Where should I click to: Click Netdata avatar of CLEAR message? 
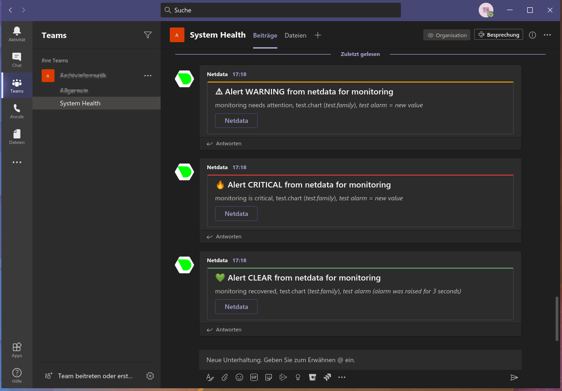(184, 265)
